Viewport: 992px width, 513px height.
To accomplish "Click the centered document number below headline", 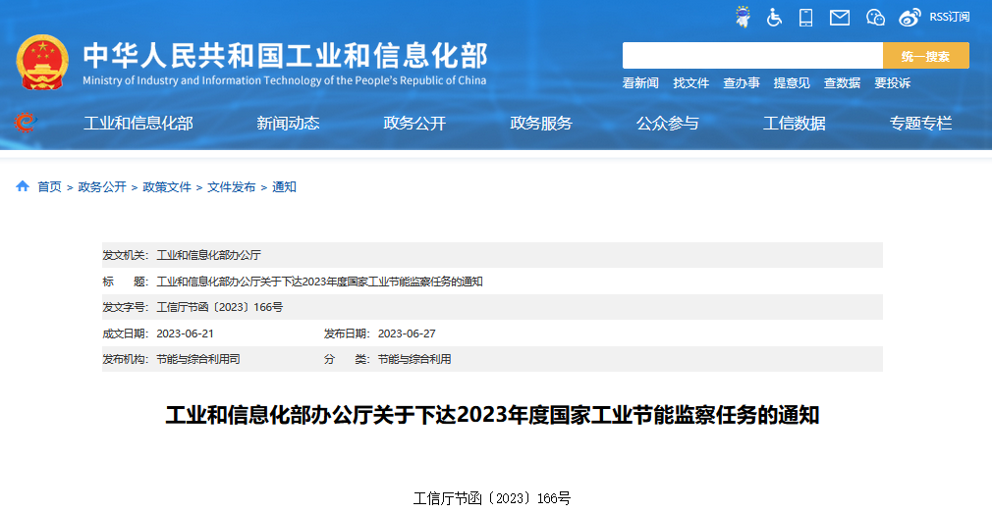I will 492,498.
